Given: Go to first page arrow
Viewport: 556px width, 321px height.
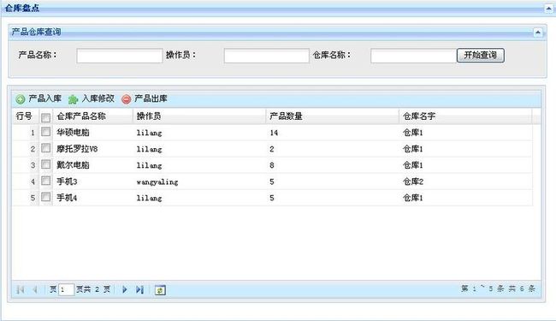Looking at the screenshot, I should click(21, 290).
